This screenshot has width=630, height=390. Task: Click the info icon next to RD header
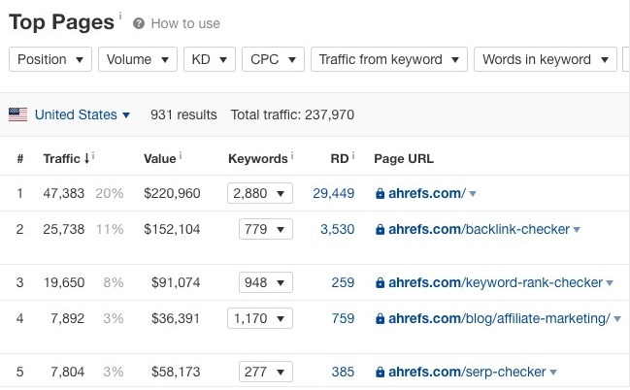click(353, 155)
